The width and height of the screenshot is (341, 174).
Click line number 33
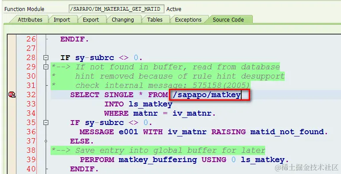click(x=31, y=104)
